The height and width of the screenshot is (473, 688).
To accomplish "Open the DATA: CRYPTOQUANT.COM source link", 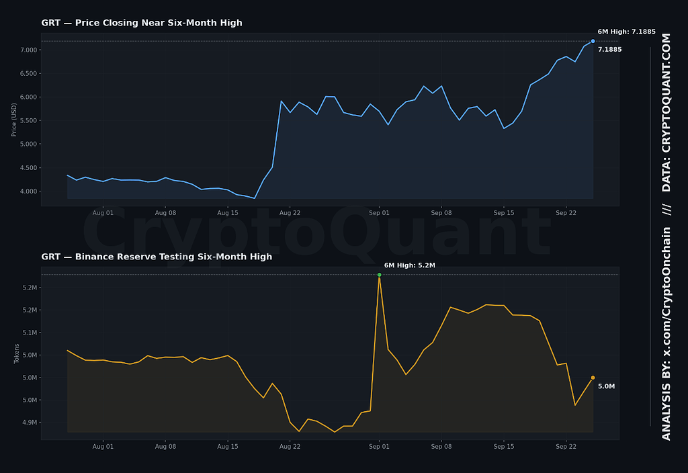I will (x=666, y=113).
